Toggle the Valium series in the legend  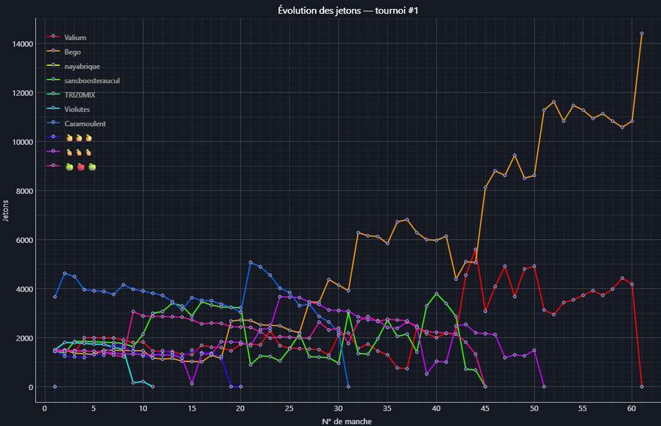coord(66,37)
